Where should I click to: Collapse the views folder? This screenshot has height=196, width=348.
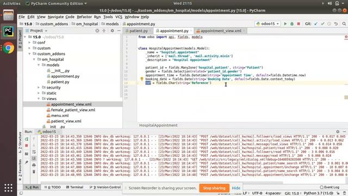39,99
